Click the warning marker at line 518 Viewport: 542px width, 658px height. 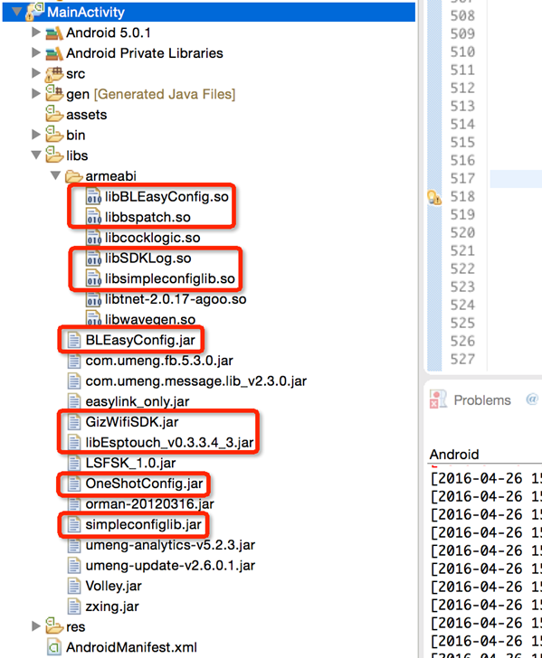(434, 197)
